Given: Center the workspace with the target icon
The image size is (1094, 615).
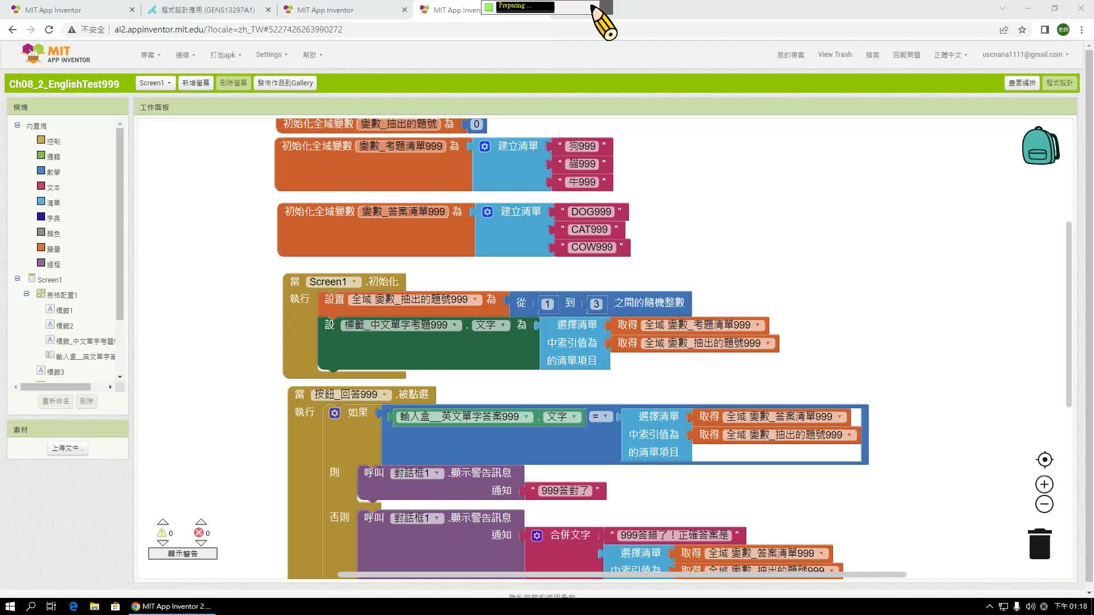Looking at the screenshot, I should click(x=1044, y=460).
